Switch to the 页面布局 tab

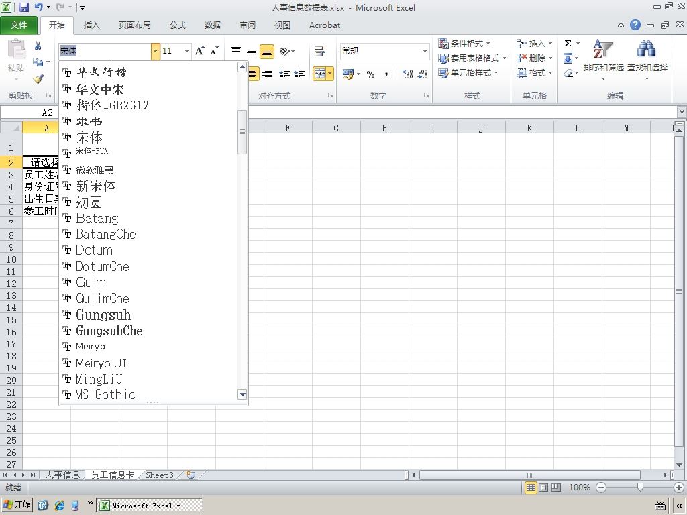click(x=134, y=25)
